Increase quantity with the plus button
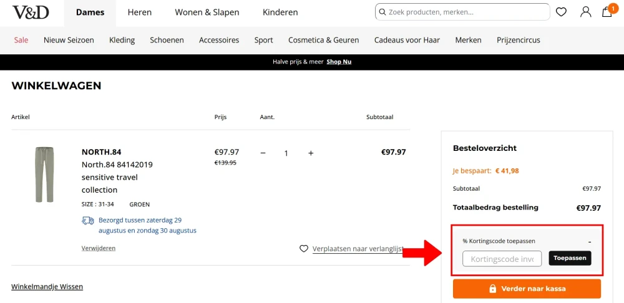 (x=311, y=153)
